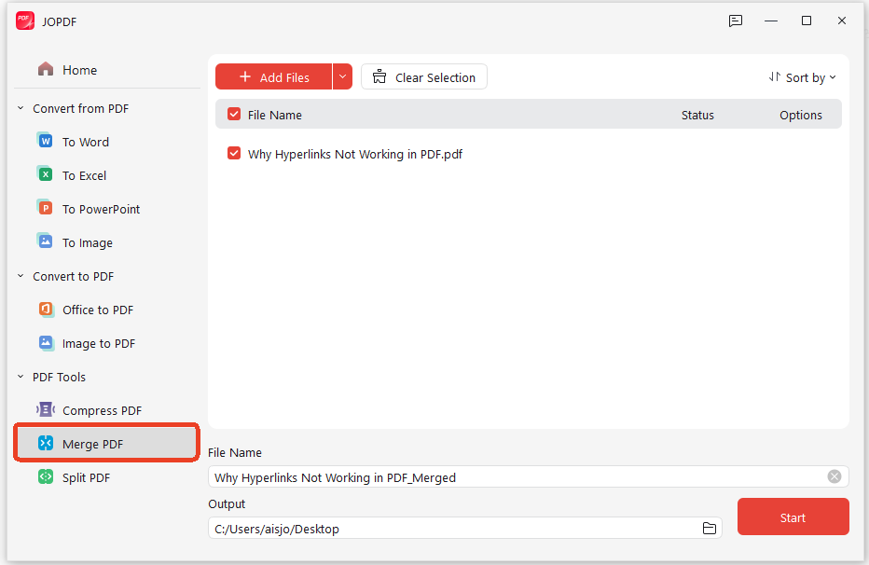Click the File Name column header text
The width and height of the screenshot is (869, 565).
pos(275,116)
